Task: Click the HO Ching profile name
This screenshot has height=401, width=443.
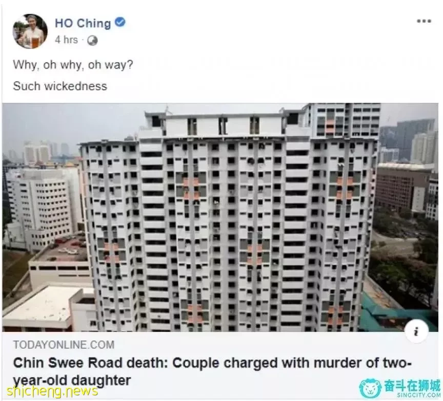Action: click(x=83, y=23)
